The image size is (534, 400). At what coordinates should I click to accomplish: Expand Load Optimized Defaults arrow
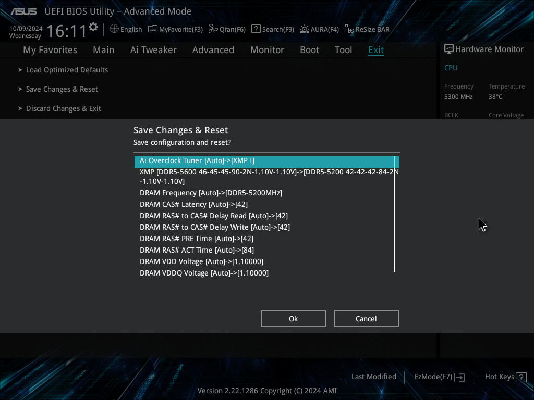pos(20,70)
